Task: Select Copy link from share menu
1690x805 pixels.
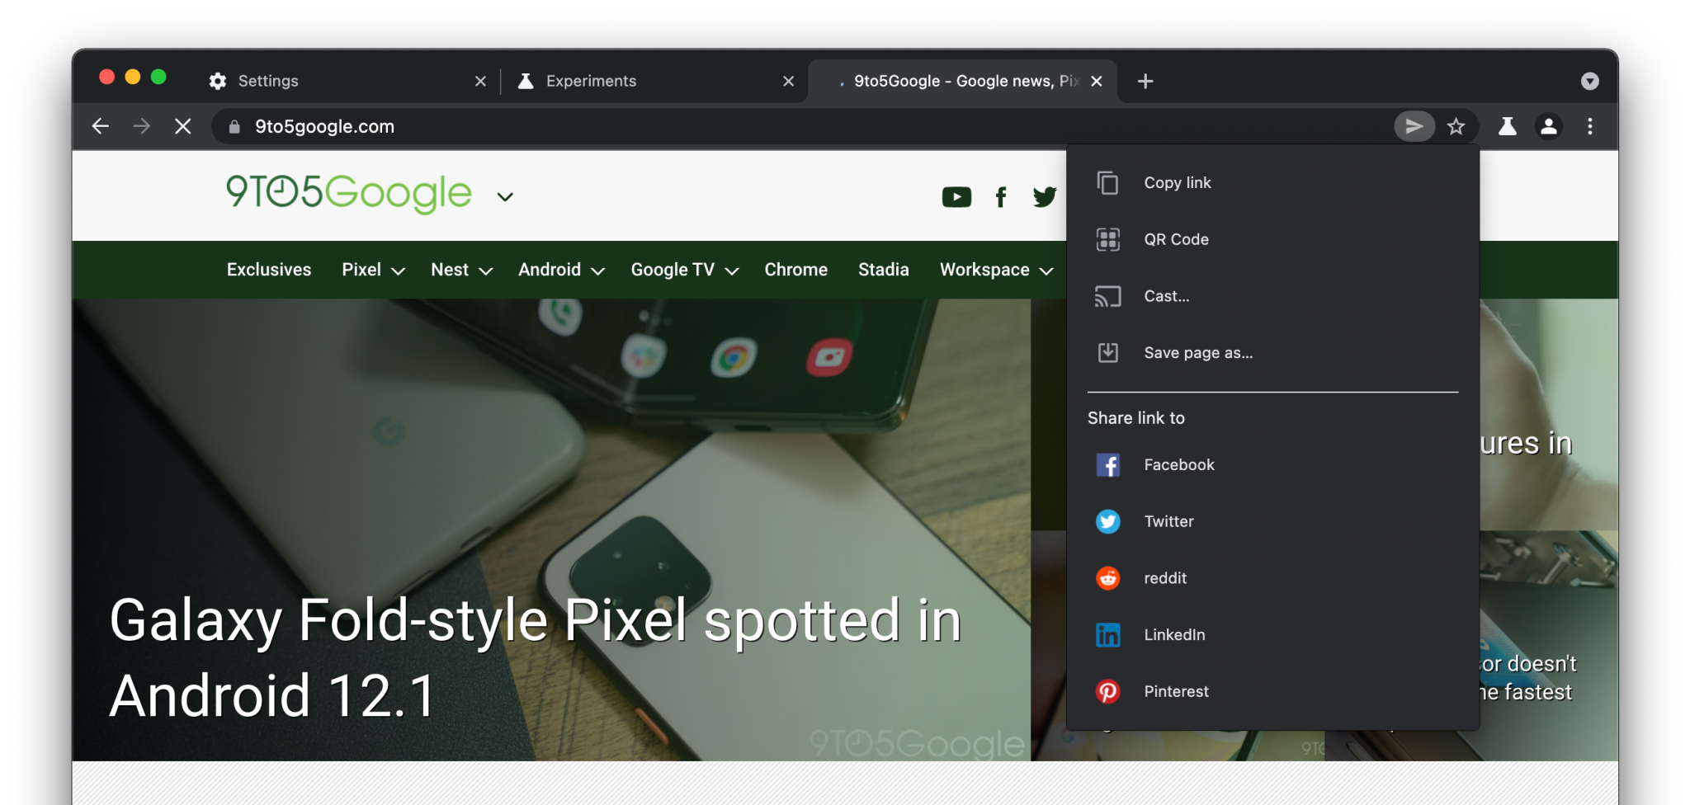Action: [x=1177, y=183]
